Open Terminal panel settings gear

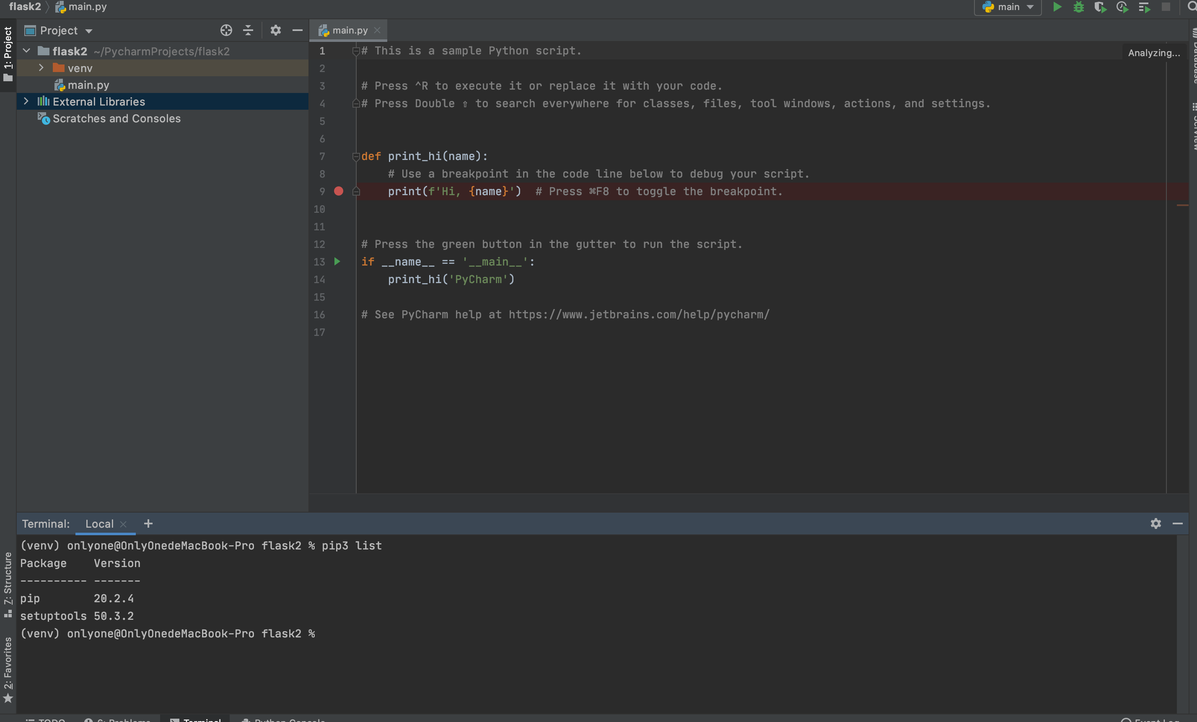tap(1156, 523)
